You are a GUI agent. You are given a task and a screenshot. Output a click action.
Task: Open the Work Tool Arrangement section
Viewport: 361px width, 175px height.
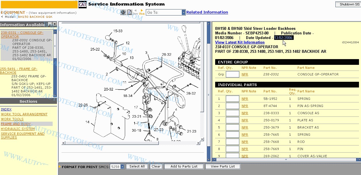[x=24, y=114]
